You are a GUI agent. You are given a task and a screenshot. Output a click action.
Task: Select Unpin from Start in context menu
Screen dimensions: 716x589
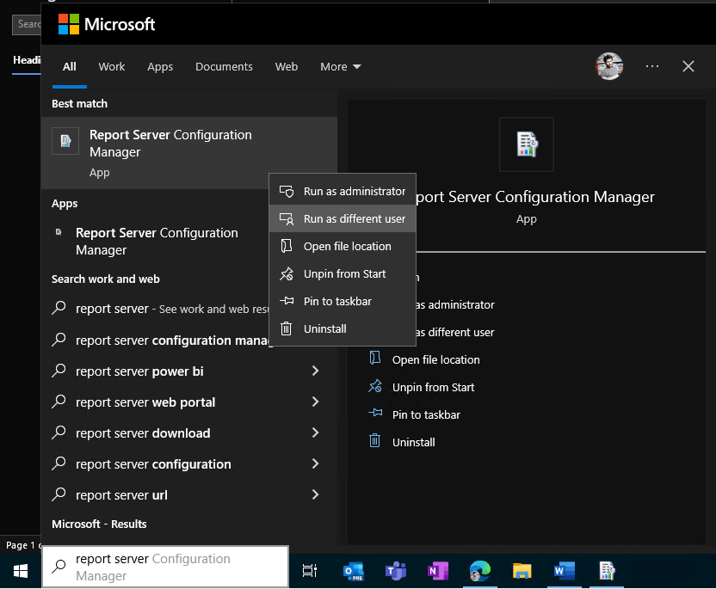(x=343, y=273)
